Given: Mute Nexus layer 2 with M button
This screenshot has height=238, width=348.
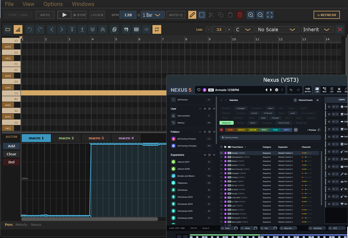Looking at the screenshot, I should 333,114.
